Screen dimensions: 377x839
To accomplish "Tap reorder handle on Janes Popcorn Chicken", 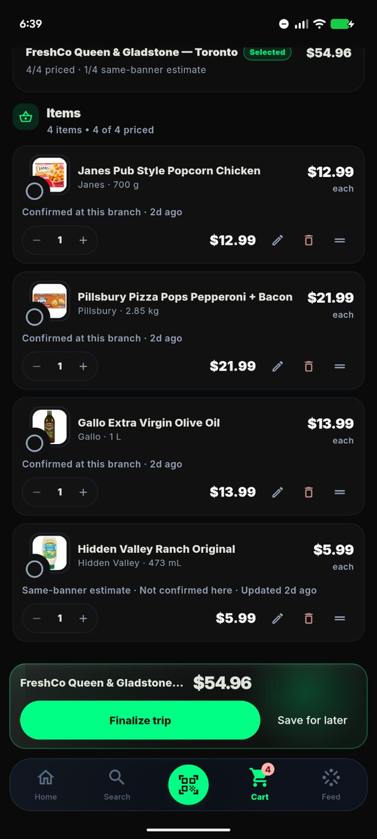I will point(340,241).
